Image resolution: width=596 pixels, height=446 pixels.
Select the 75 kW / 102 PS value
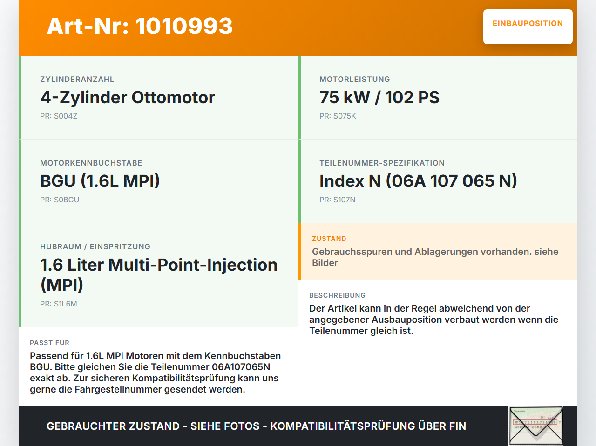pyautogui.click(x=379, y=97)
